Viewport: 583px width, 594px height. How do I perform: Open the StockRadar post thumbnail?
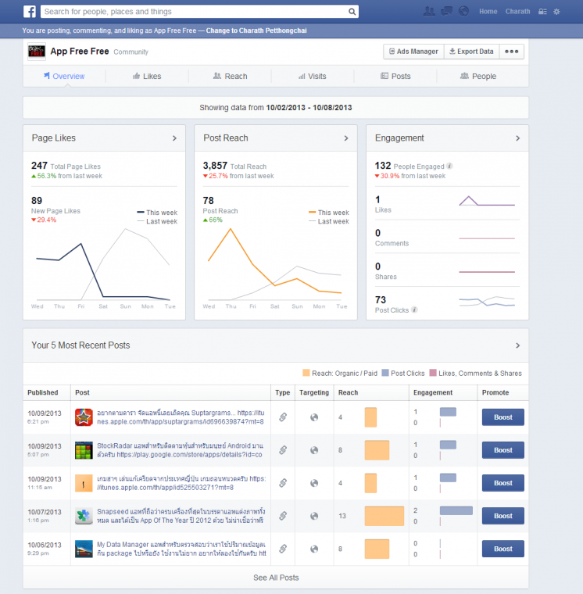[x=84, y=450]
